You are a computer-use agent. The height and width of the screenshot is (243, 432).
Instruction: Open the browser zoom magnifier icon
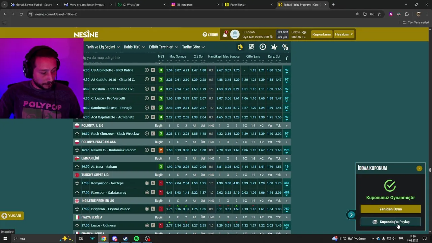pos(357,14)
